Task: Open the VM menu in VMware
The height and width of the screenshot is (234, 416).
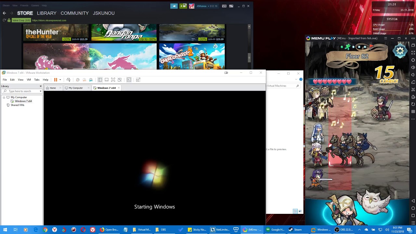Action: pos(29,80)
